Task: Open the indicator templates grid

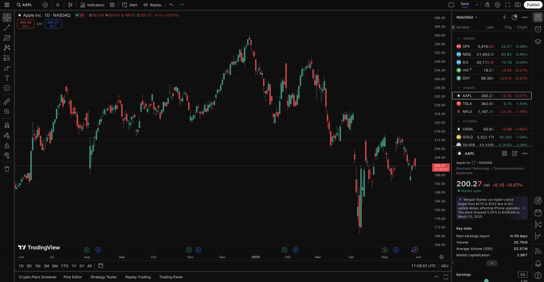Action: 112,5
